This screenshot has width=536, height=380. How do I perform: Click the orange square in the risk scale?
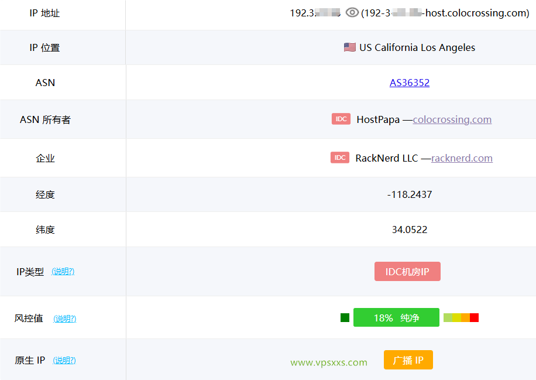pyautogui.click(x=466, y=318)
